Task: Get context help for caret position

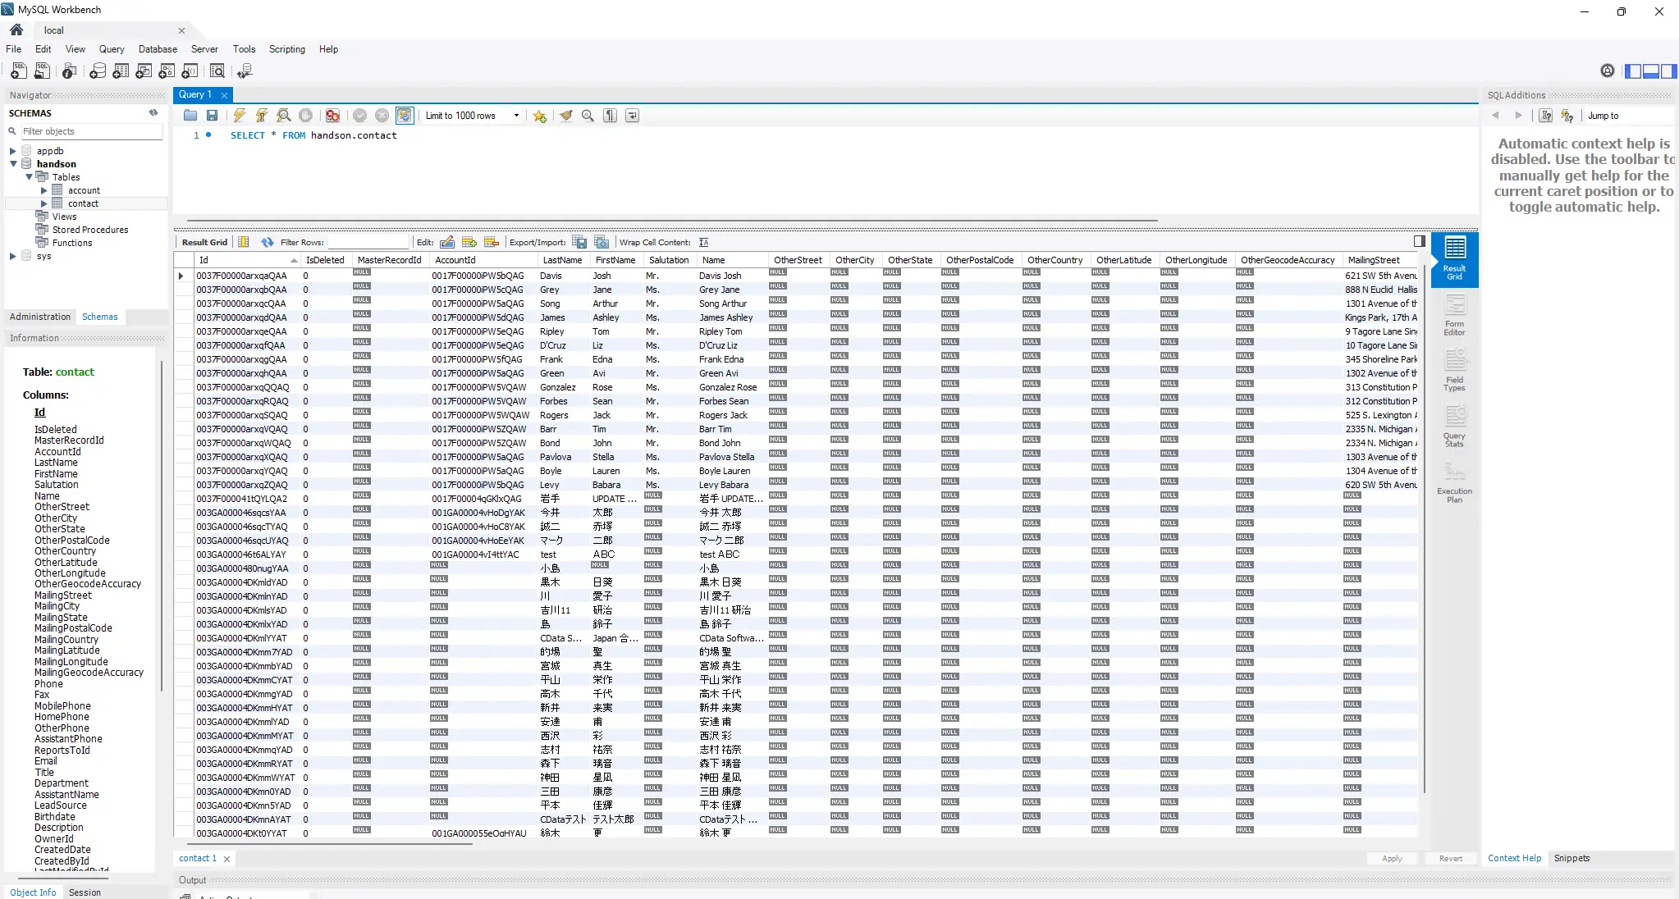Action: coord(1546,116)
